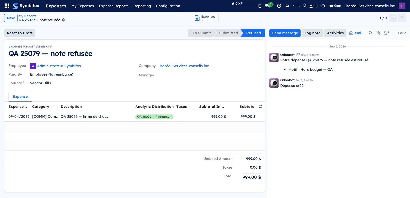Screen dimensions: 410x198
Task: Click Analytic Distribution column header
Action: [155, 107]
